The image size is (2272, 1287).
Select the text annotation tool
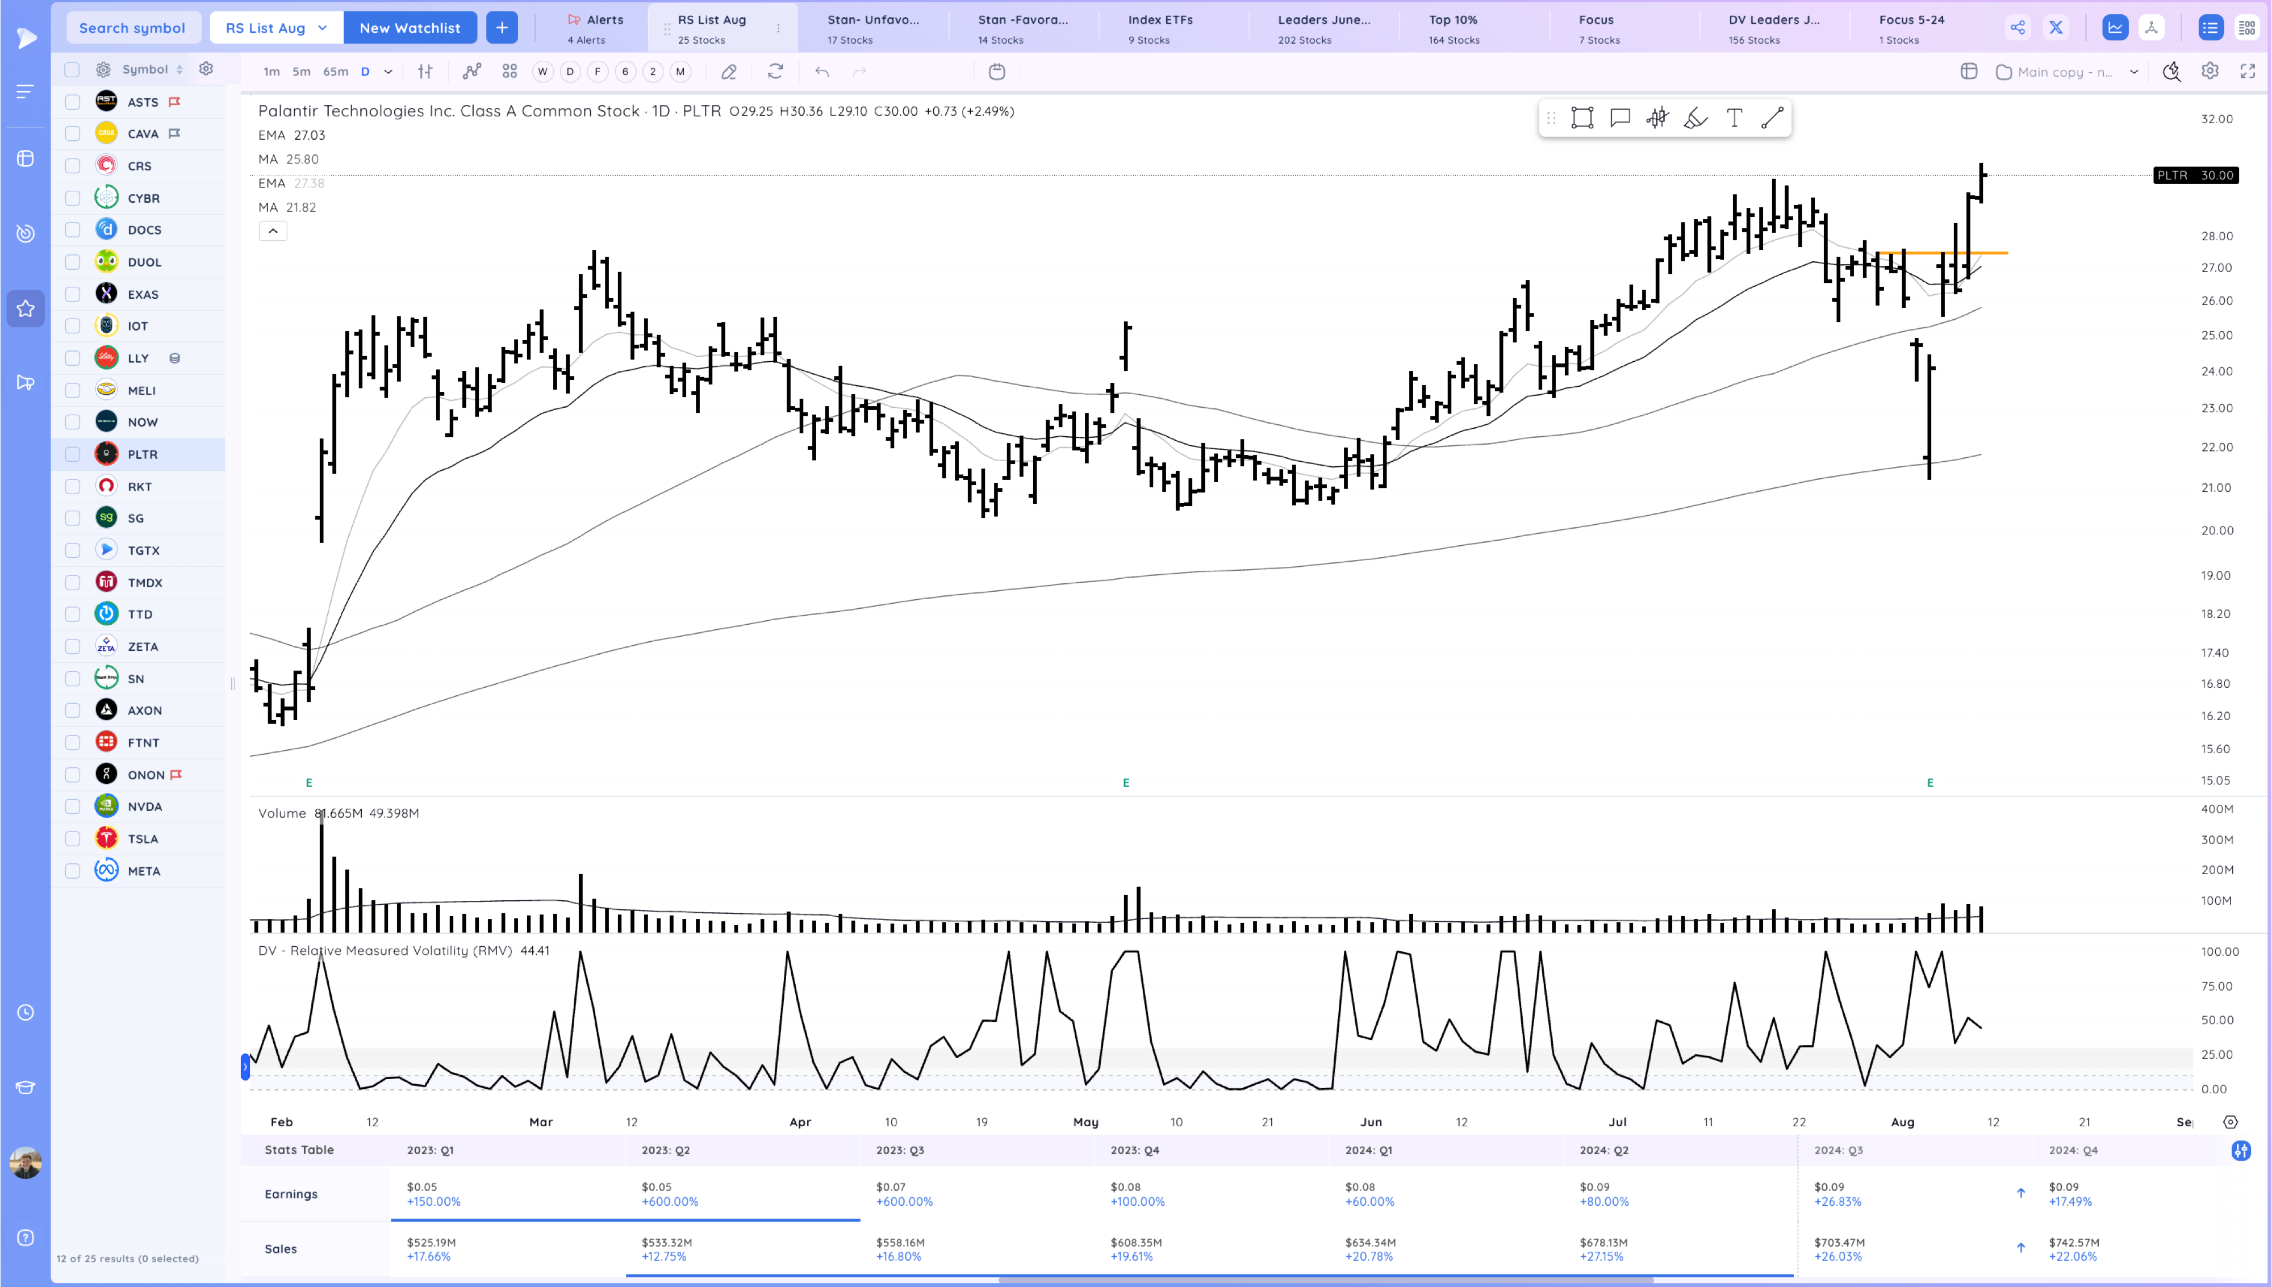[x=1734, y=119]
